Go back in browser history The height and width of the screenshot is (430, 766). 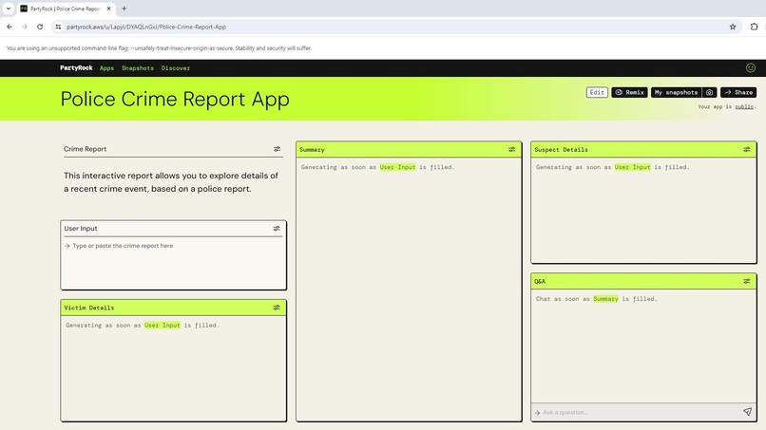(10, 27)
